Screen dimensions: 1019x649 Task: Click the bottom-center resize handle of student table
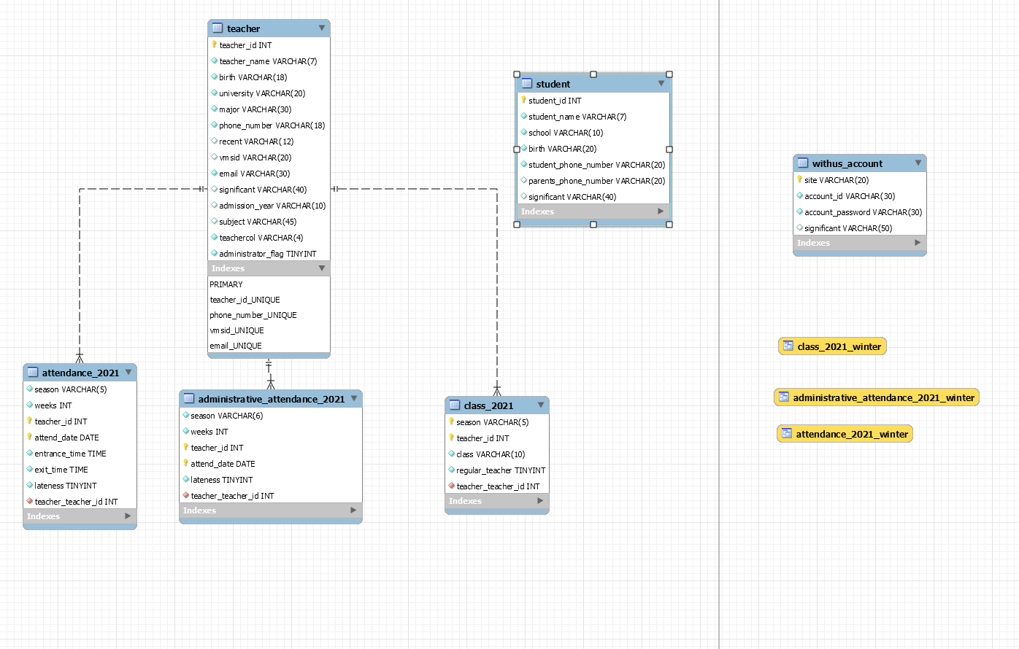pos(593,225)
